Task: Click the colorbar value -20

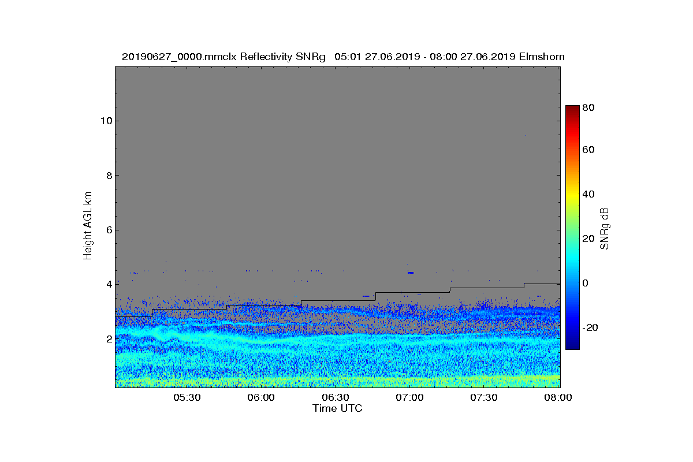Action: [591, 327]
